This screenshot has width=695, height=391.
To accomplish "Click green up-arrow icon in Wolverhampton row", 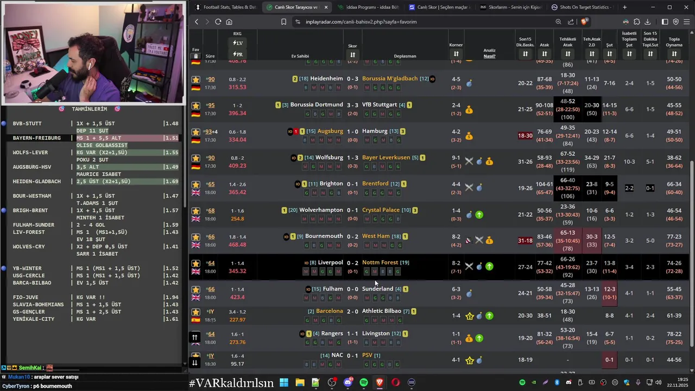I will [479, 215].
